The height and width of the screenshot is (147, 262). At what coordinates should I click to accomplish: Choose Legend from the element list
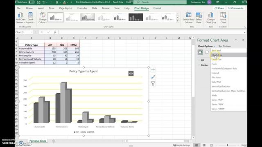click(x=229, y=73)
